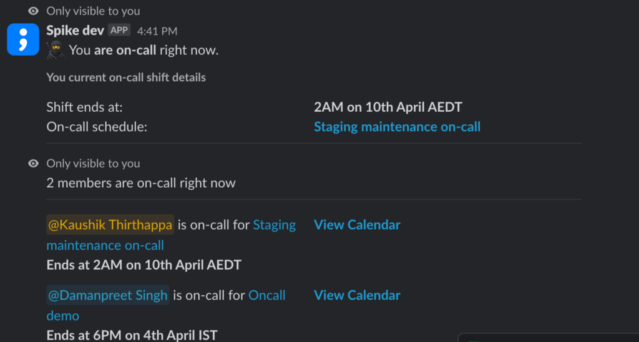
Task: Click the "Ends at 6PM on 4th April IST" text
Action: point(132,335)
